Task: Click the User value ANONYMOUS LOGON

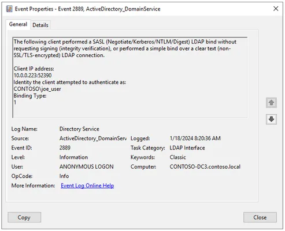Action: pyautogui.click(x=87, y=167)
